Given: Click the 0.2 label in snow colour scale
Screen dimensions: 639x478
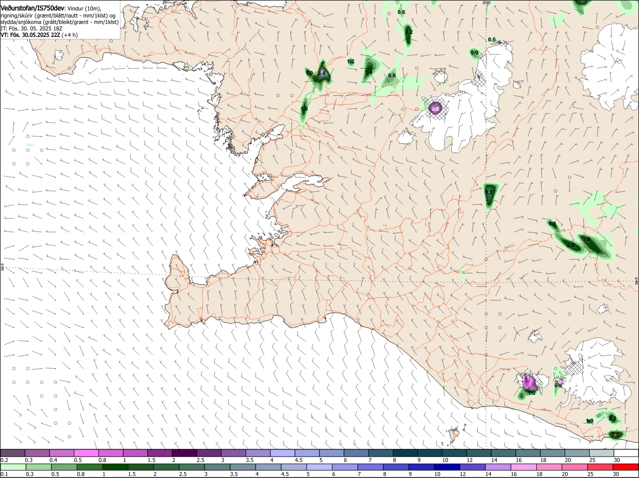Looking at the screenshot, I should [4, 460].
